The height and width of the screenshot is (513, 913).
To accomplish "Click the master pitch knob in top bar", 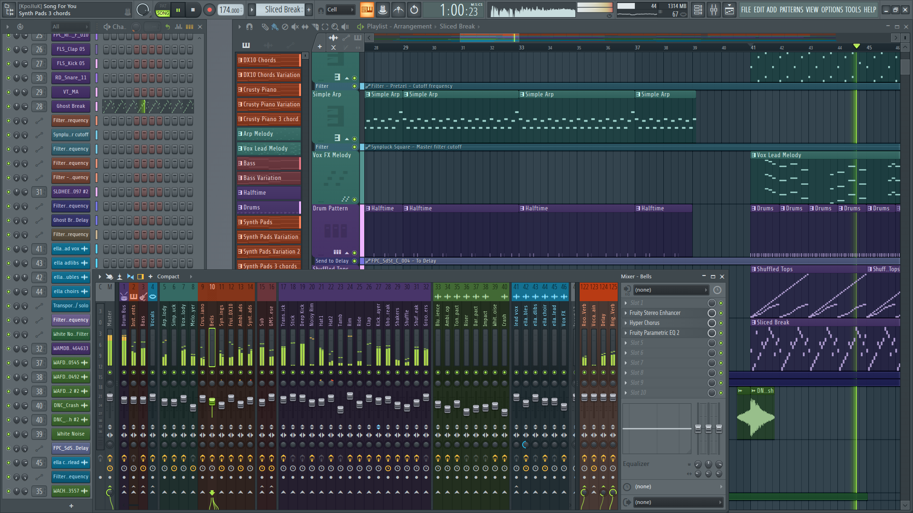I will coord(142,9).
